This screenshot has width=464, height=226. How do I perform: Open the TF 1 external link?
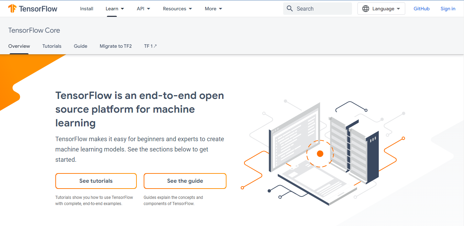pos(150,46)
